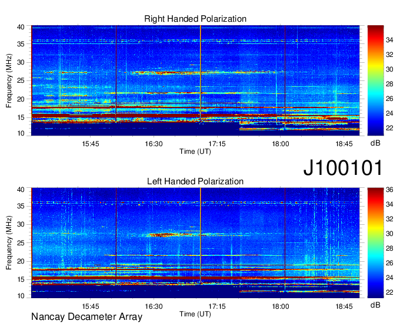Click 10 frequency tick of Right Handed plot
Screen dimensions: 400x324
click(21, 133)
